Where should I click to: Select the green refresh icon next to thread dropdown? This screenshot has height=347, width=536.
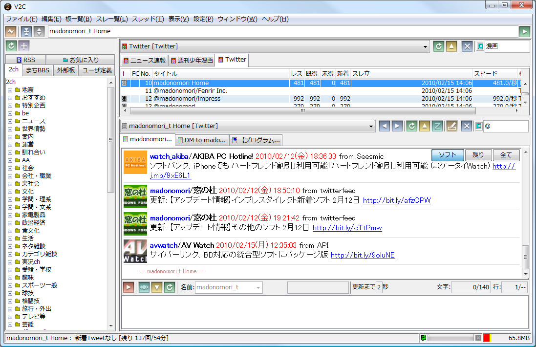click(x=412, y=126)
